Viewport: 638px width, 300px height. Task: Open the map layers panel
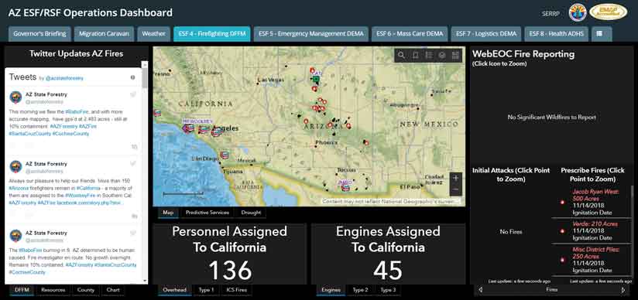click(442, 56)
